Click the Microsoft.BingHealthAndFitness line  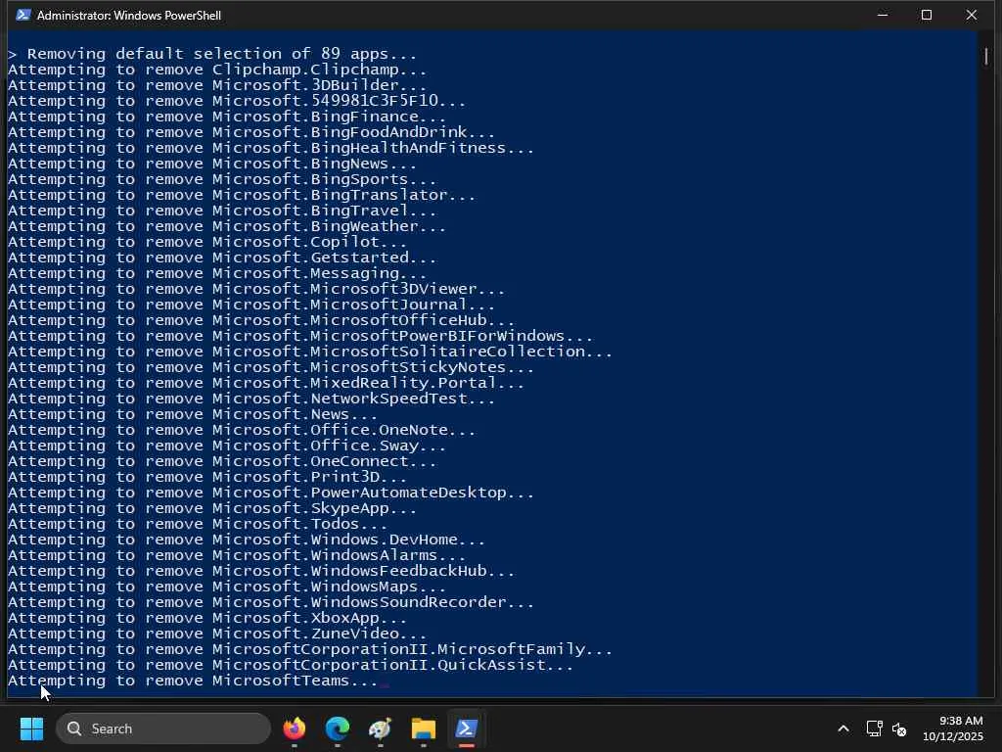[x=271, y=148]
